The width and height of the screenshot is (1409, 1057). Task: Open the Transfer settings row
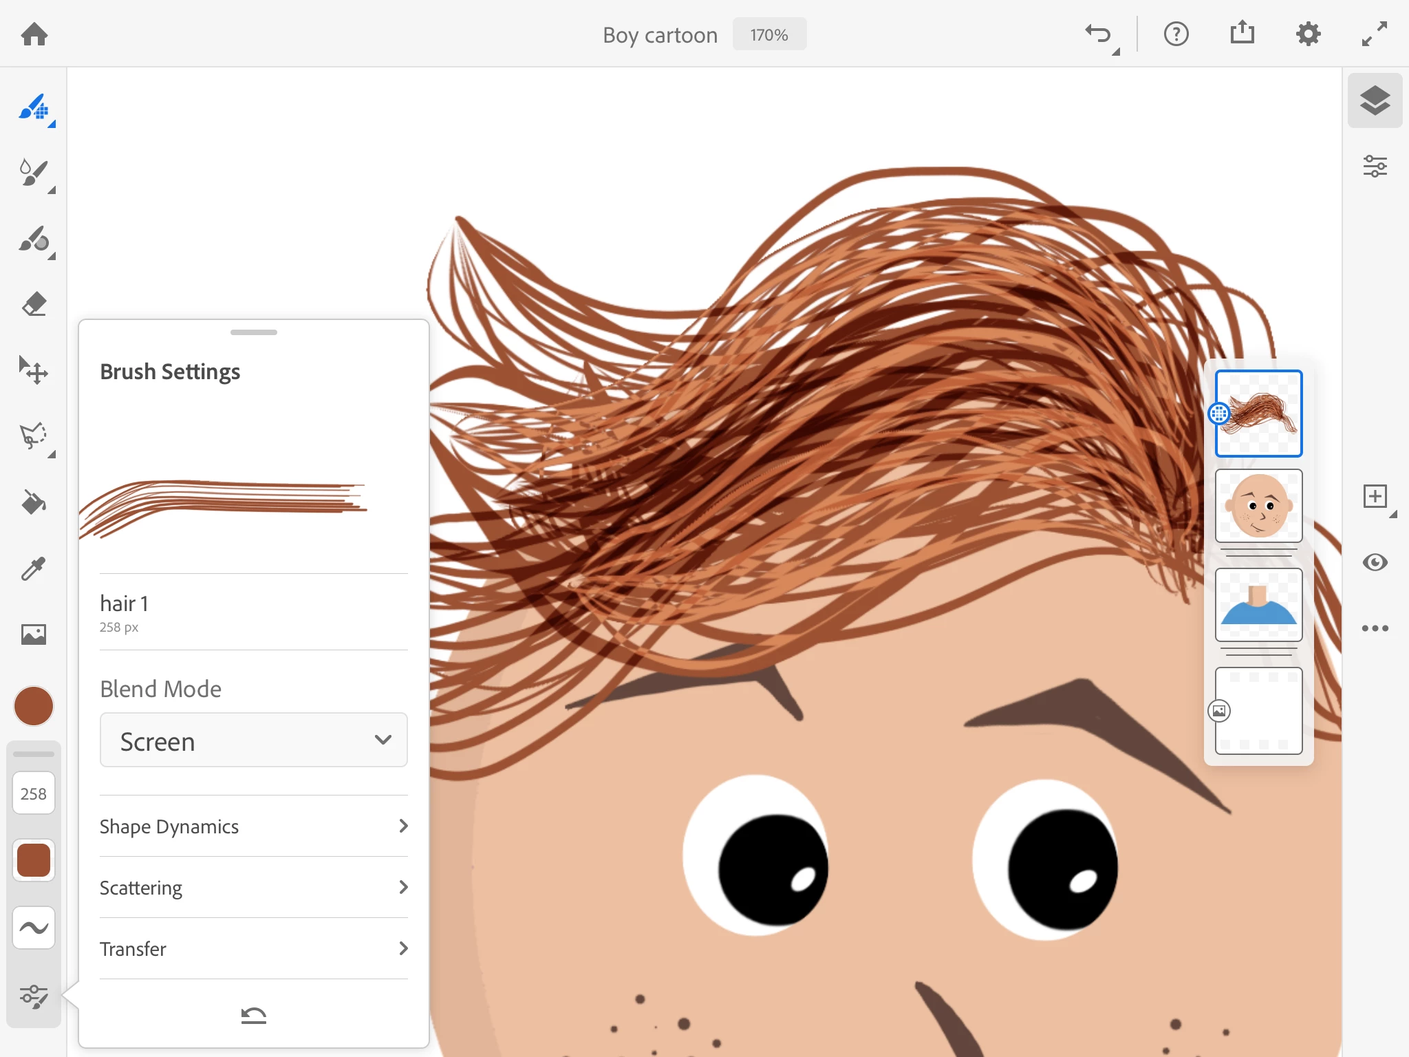[253, 948]
